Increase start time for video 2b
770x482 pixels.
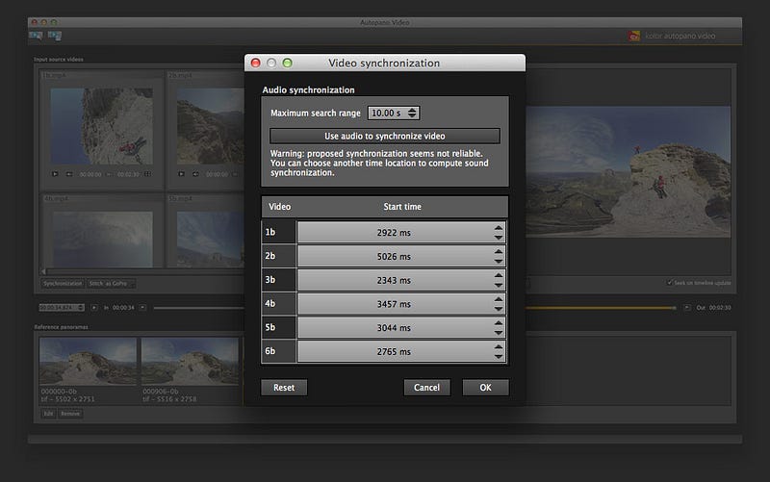point(499,252)
